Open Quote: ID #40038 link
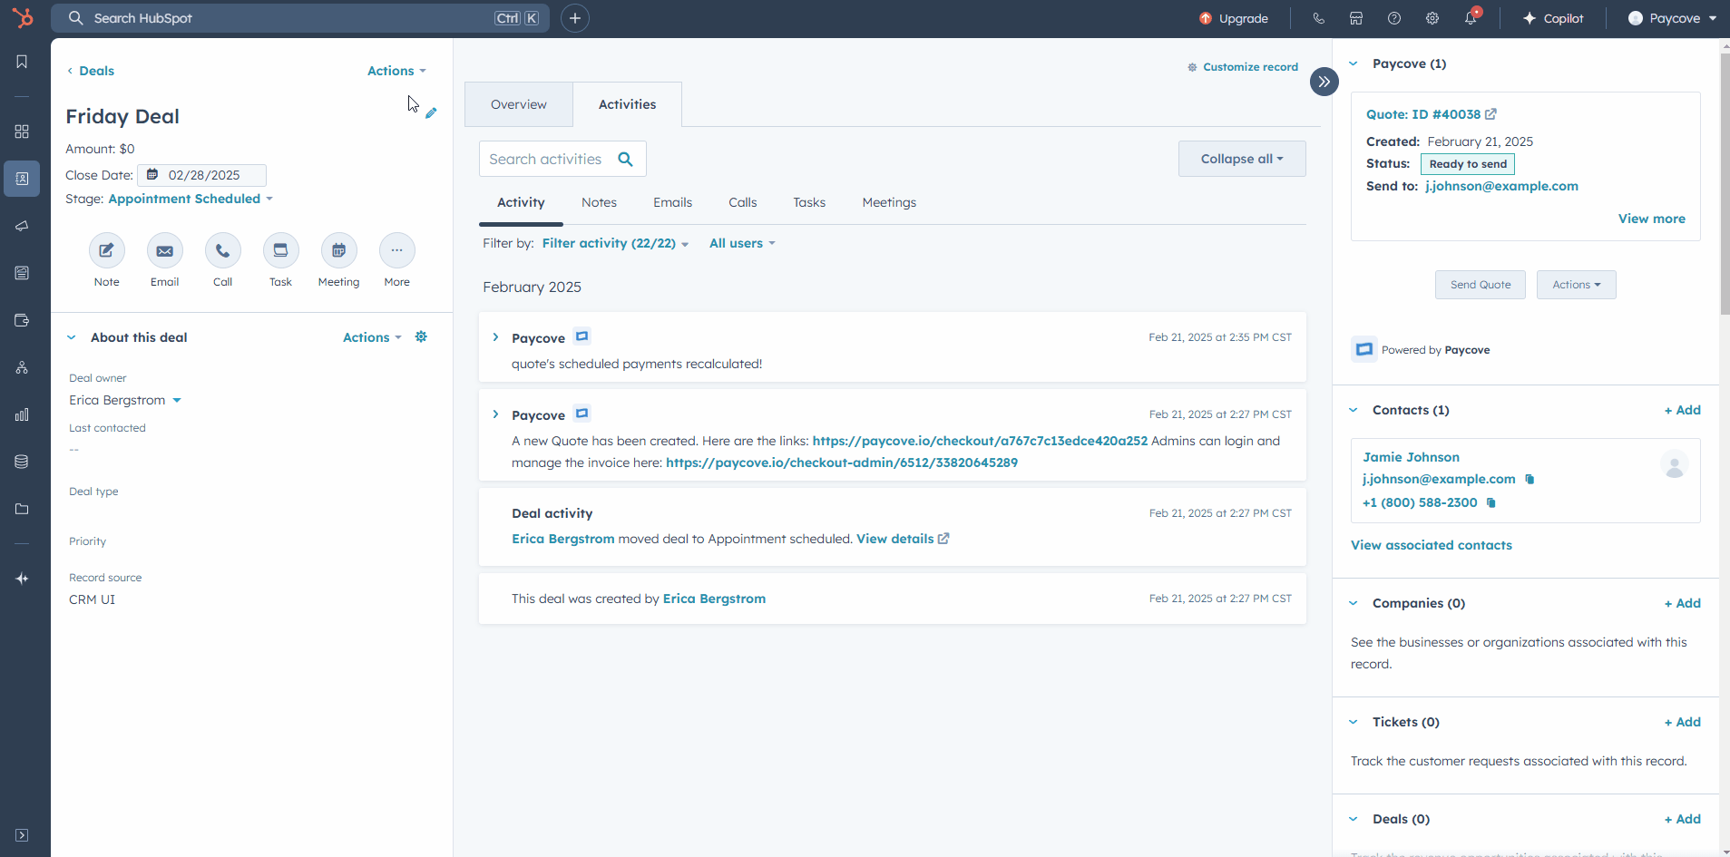Screen dimensions: 1730x857 pos(1432,114)
